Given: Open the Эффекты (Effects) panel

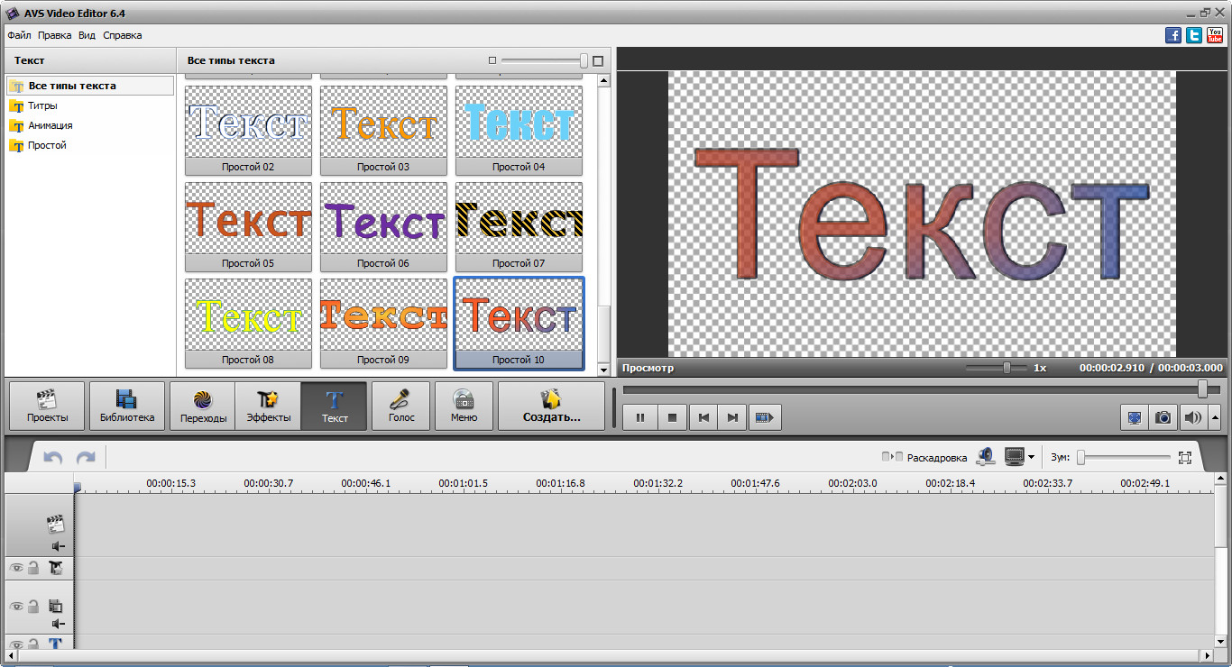Looking at the screenshot, I should tap(268, 406).
